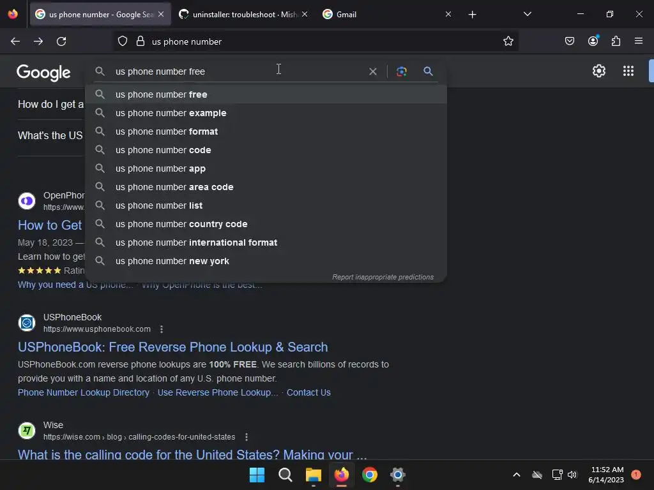654x490 pixels.
Task: Open the Contact Us sitelink
Action: [x=308, y=392]
